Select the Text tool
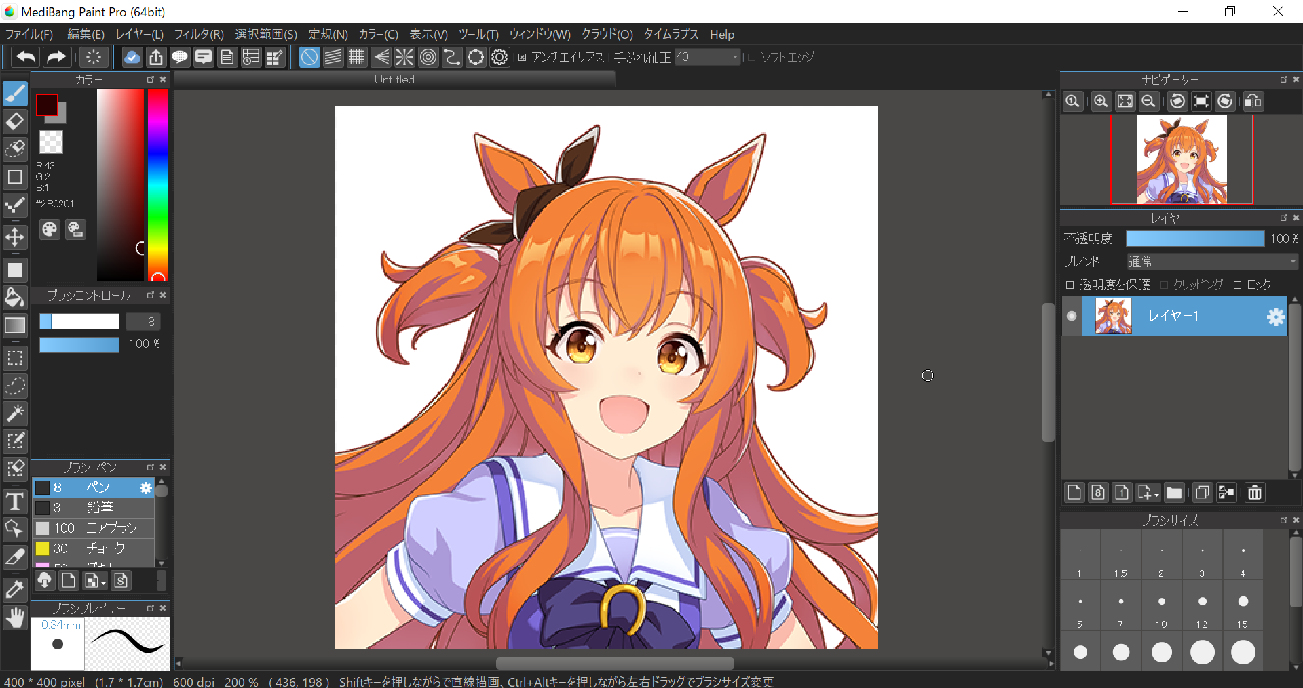Viewport: 1303px width, 688px height. 15,502
